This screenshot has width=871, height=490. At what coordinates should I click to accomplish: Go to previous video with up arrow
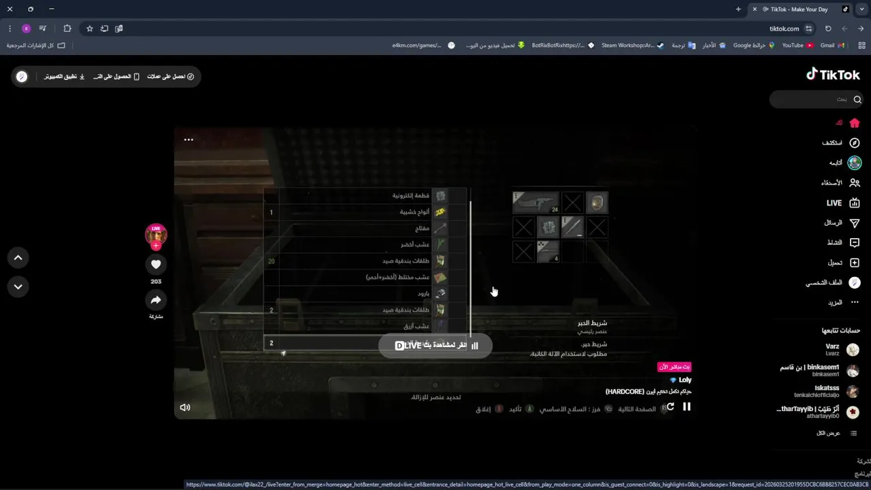[18, 258]
